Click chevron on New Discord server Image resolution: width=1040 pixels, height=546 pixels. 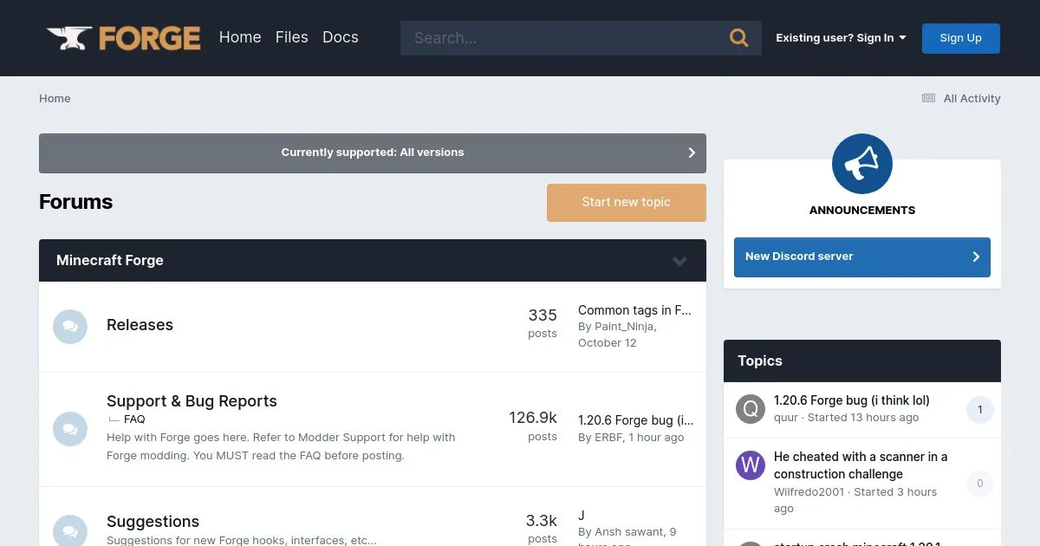click(976, 257)
